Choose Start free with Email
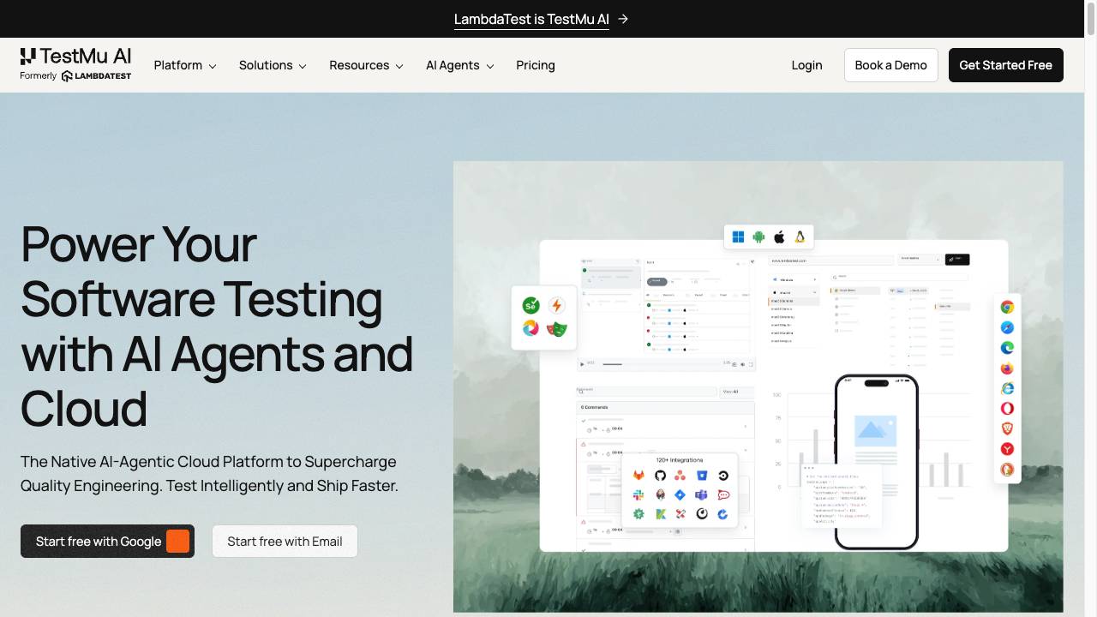1097x617 pixels. pos(285,542)
